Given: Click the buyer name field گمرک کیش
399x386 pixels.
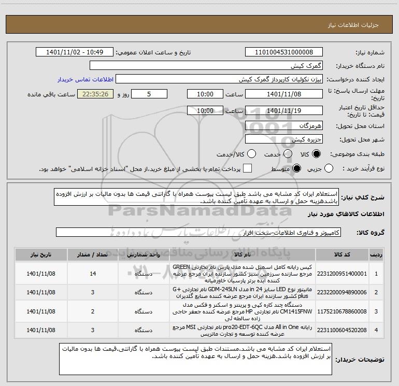Looking at the screenshot, I should 206,66.
